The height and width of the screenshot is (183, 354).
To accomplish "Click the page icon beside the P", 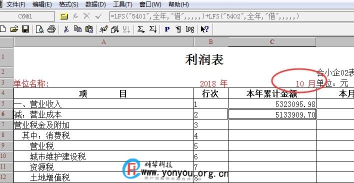I will pyautogui.click(x=178, y=29).
